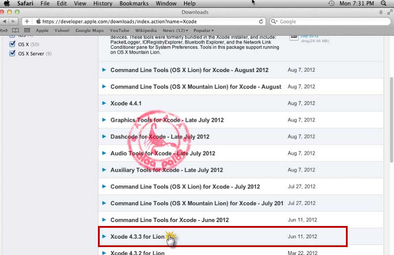
Task: Reload the page with the refresh icon
Action: (261, 22)
